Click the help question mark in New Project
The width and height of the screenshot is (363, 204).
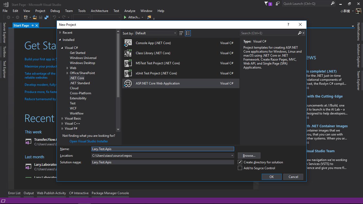[x=288, y=24]
